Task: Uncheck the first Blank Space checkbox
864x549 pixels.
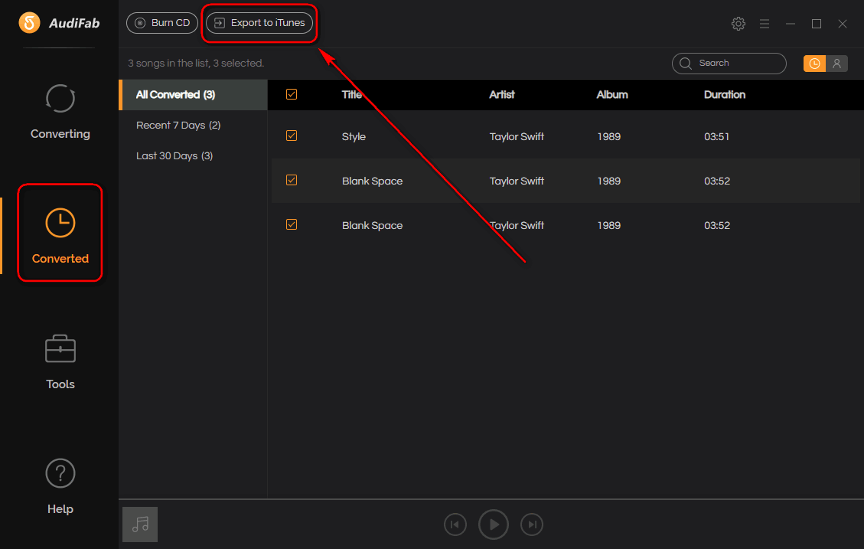Action: (x=292, y=180)
